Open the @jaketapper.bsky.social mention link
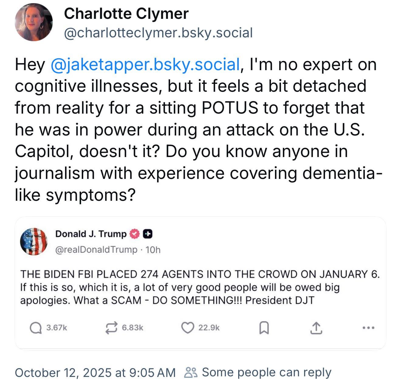 (146, 64)
